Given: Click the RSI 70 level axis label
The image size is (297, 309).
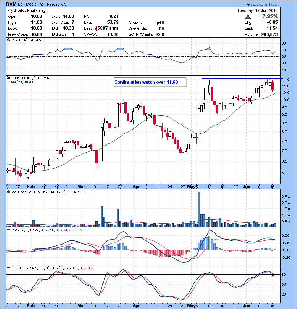Looking at the screenshot, I should click(x=284, y=50).
